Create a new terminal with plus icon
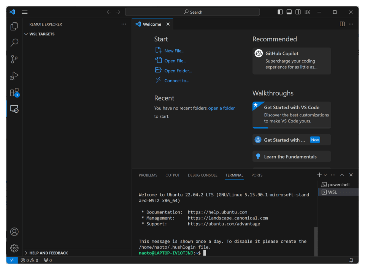Screen dimensions: 365x273 point(319,175)
